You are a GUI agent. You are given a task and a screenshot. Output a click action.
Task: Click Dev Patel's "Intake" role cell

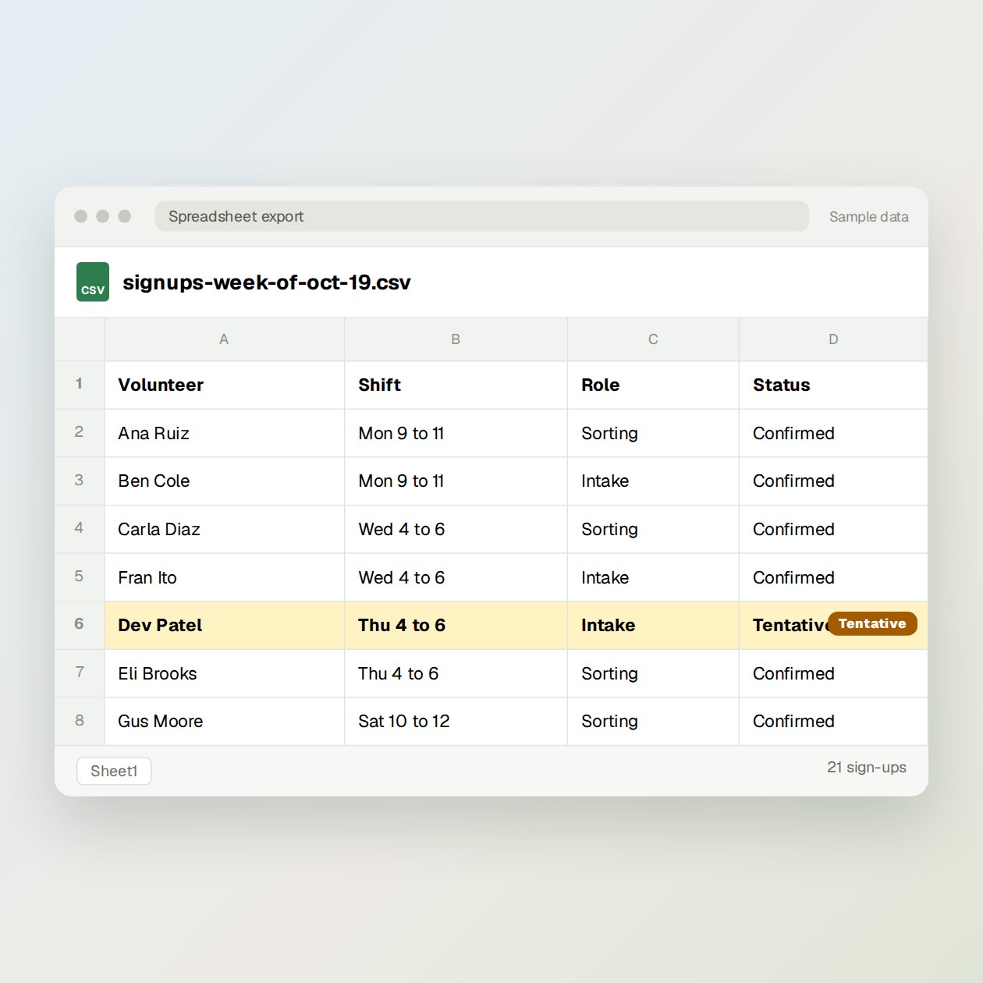tap(653, 625)
